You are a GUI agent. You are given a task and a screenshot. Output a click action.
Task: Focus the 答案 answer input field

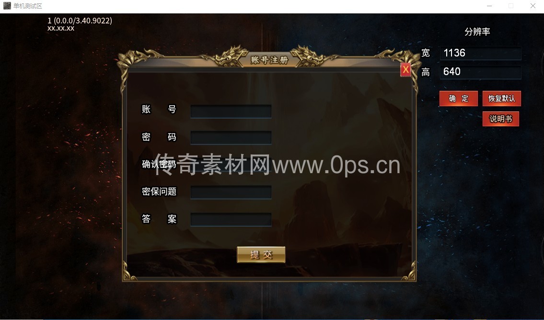point(231,220)
